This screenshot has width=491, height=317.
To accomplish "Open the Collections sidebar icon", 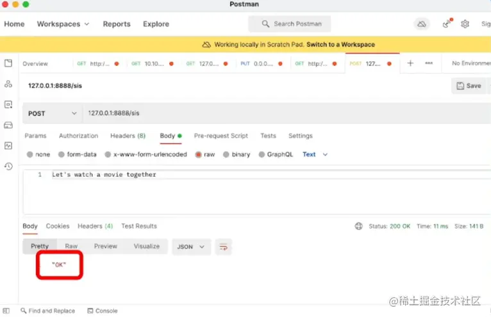I will coord(8,63).
